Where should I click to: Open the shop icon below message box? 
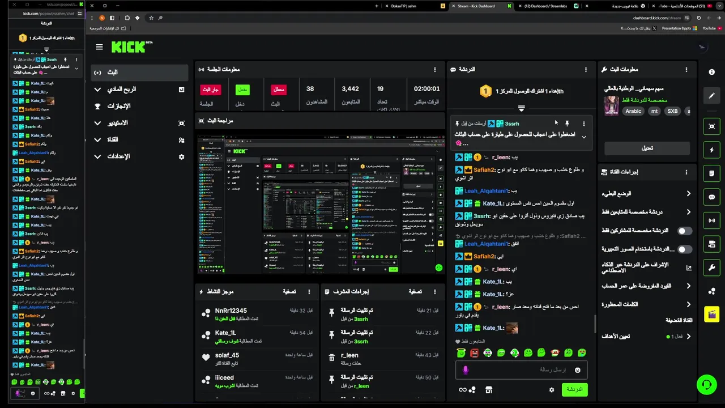(x=489, y=390)
